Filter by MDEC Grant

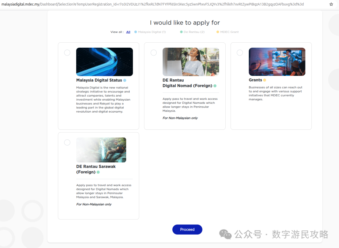coord(229,32)
